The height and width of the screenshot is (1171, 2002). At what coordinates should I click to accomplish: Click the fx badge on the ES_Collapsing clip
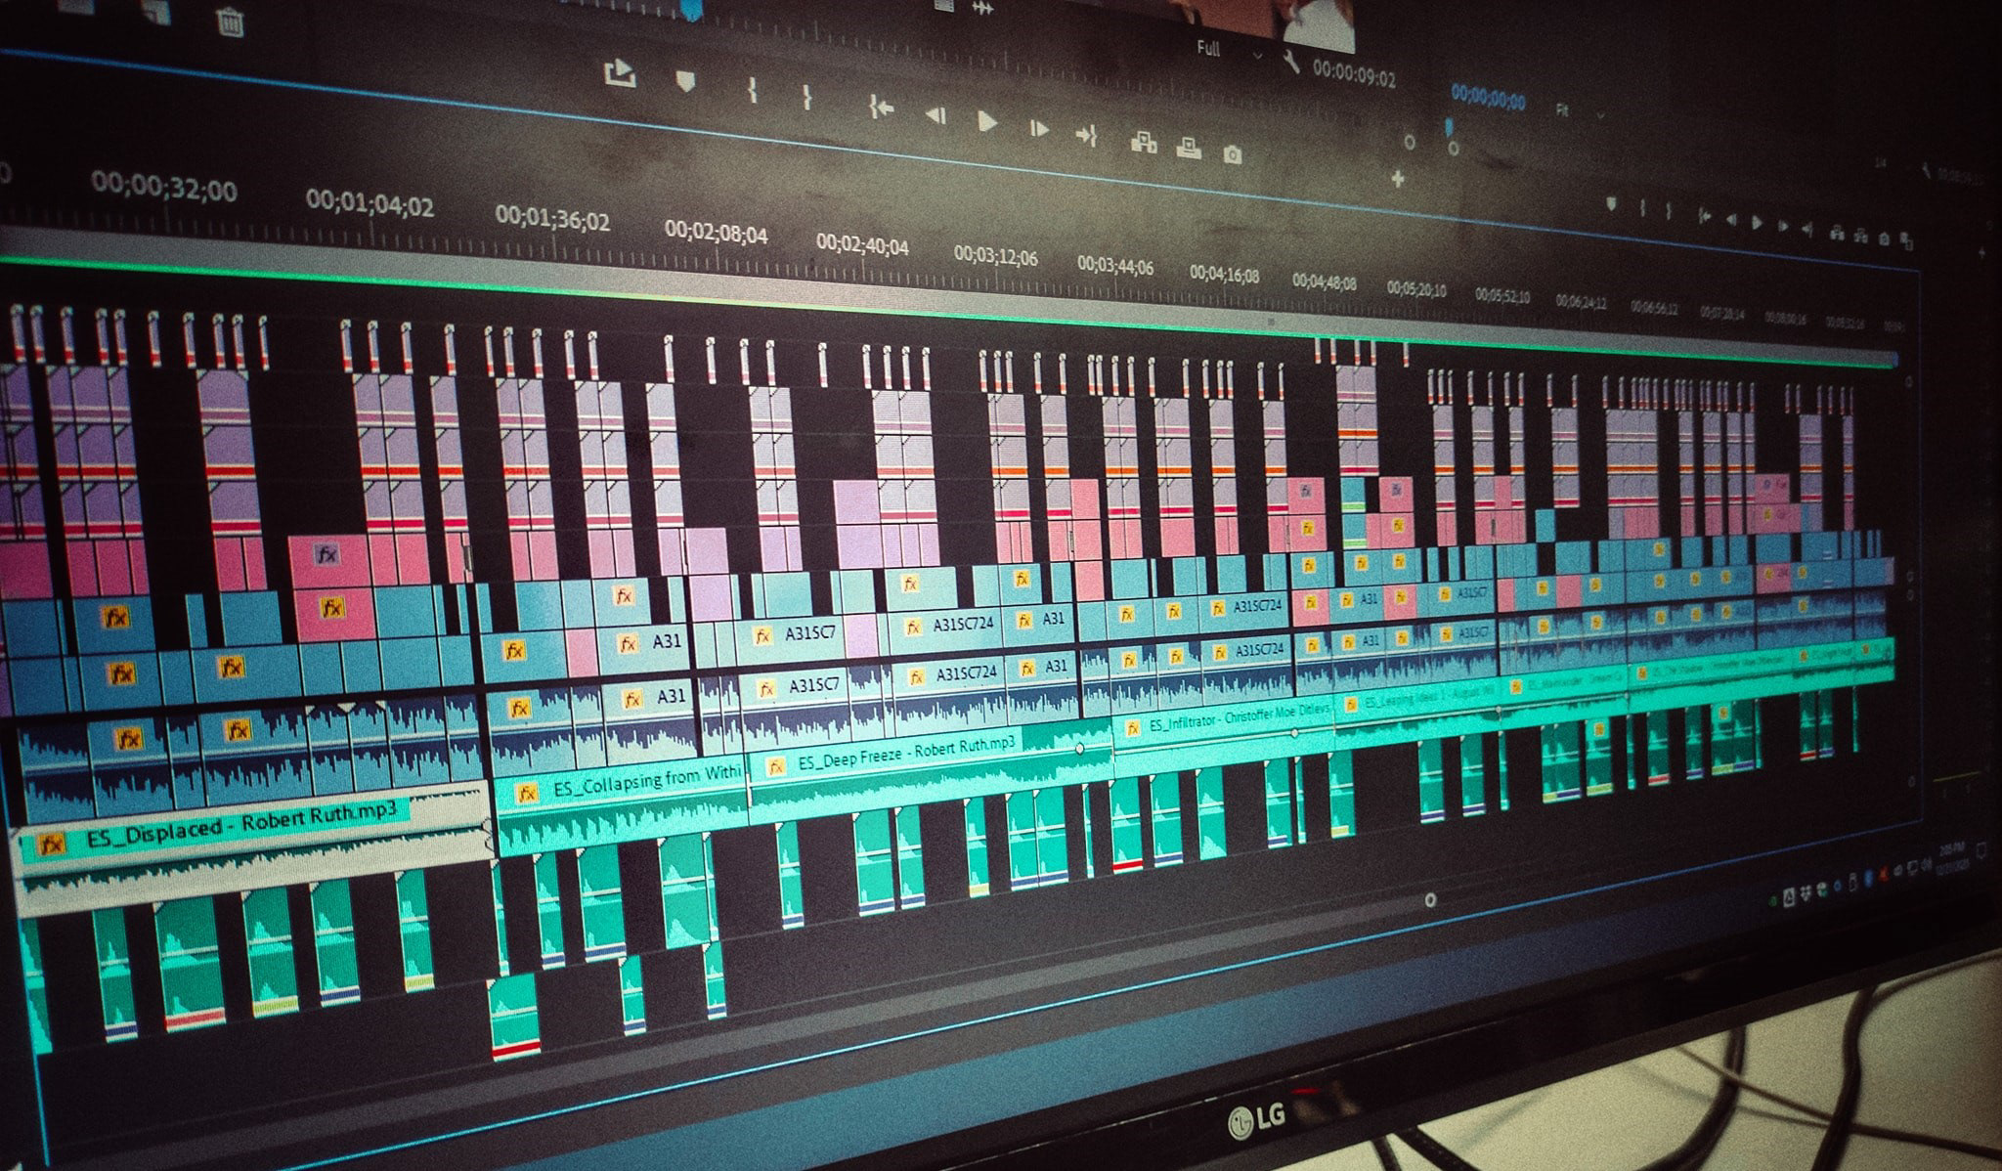point(526,793)
